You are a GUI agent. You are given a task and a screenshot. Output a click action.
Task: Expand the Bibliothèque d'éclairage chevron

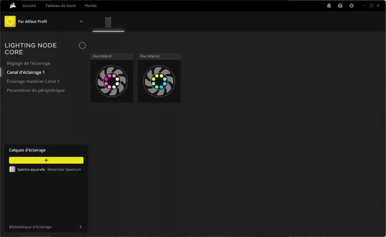click(x=81, y=227)
